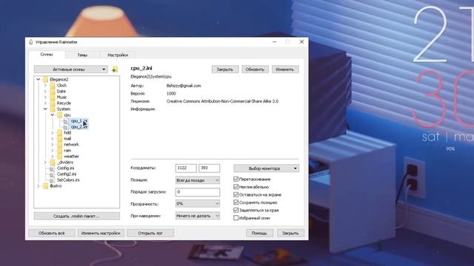Open the Выбор монитора dropdown
Image resolution: width=474 pixels, height=266 pixels.
tap(267, 168)
